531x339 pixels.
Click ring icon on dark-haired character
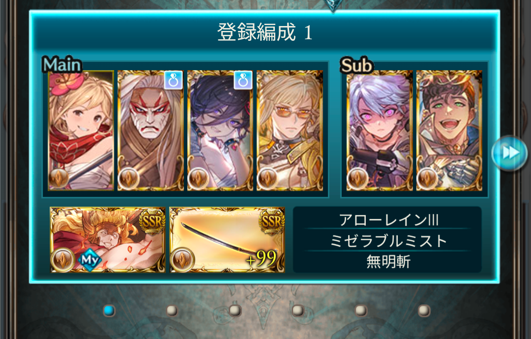coord(243,80)
